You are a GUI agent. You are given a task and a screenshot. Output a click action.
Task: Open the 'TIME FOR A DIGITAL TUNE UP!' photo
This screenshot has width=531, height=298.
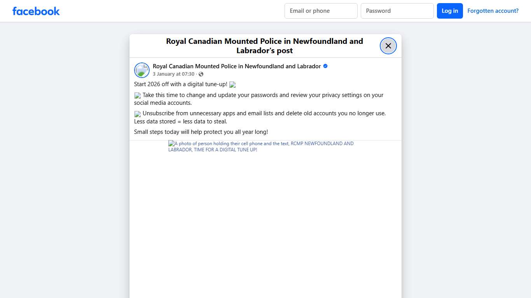261,146
